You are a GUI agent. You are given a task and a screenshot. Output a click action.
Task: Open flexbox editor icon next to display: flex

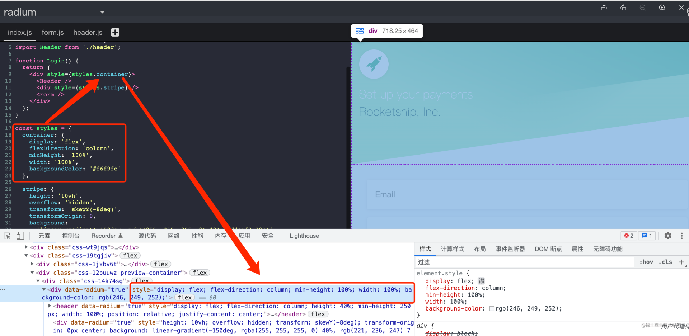click(481, 281)
